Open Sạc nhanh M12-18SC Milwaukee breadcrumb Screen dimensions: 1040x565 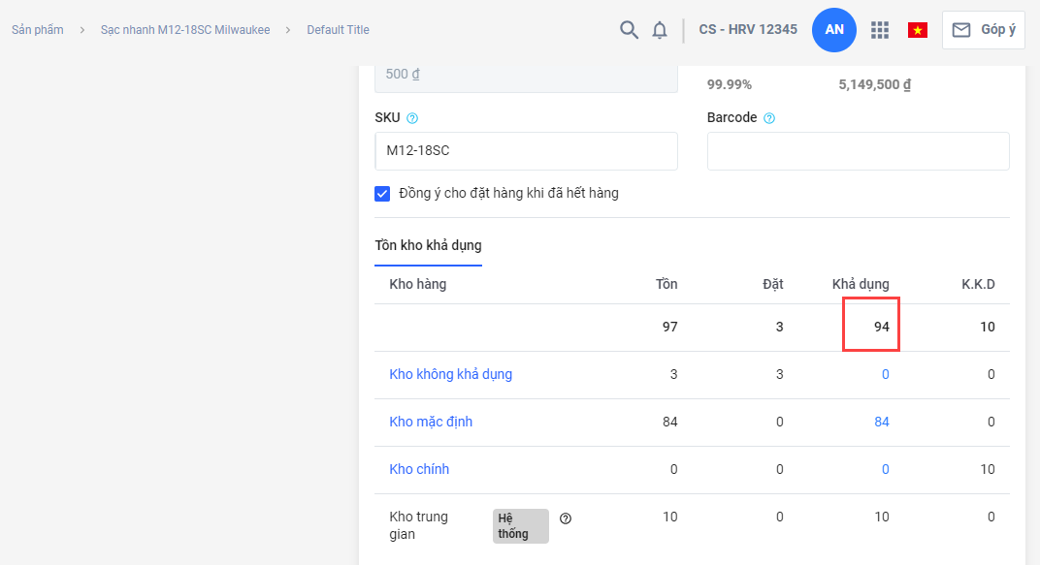tap(185, 30)
